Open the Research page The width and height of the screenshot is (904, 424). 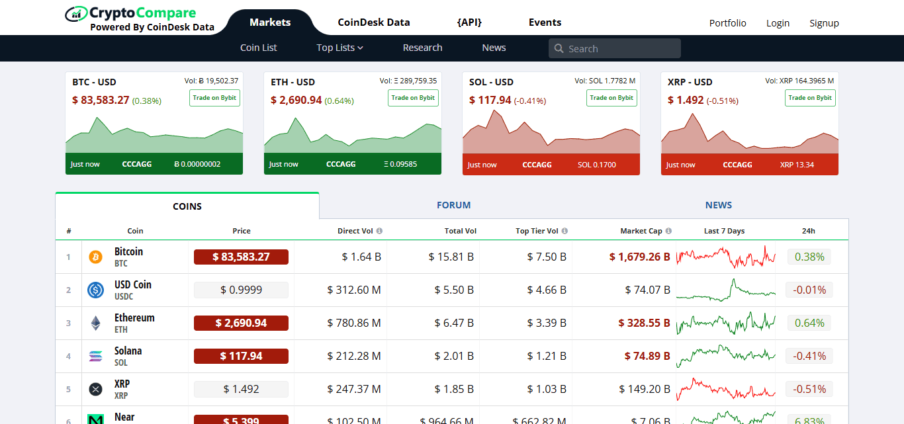pos(422,48)
